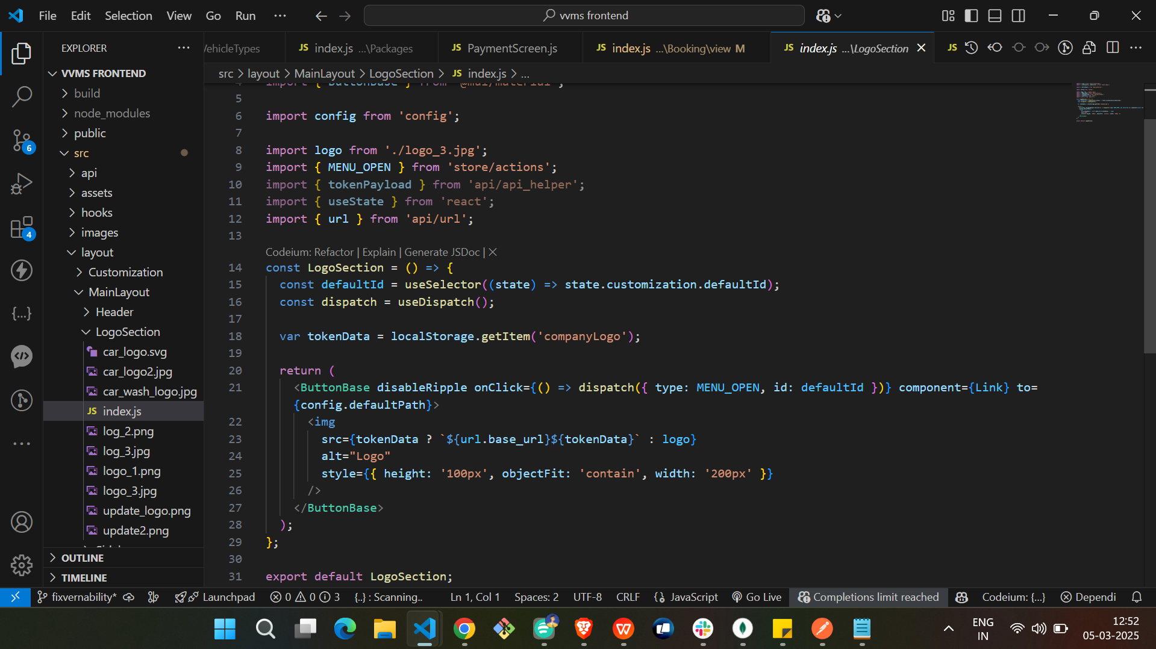
Task: Open the Selection menu
Action: 128,16
